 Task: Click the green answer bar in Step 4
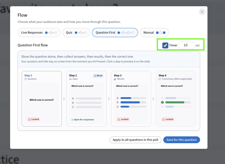click(175, 102)
